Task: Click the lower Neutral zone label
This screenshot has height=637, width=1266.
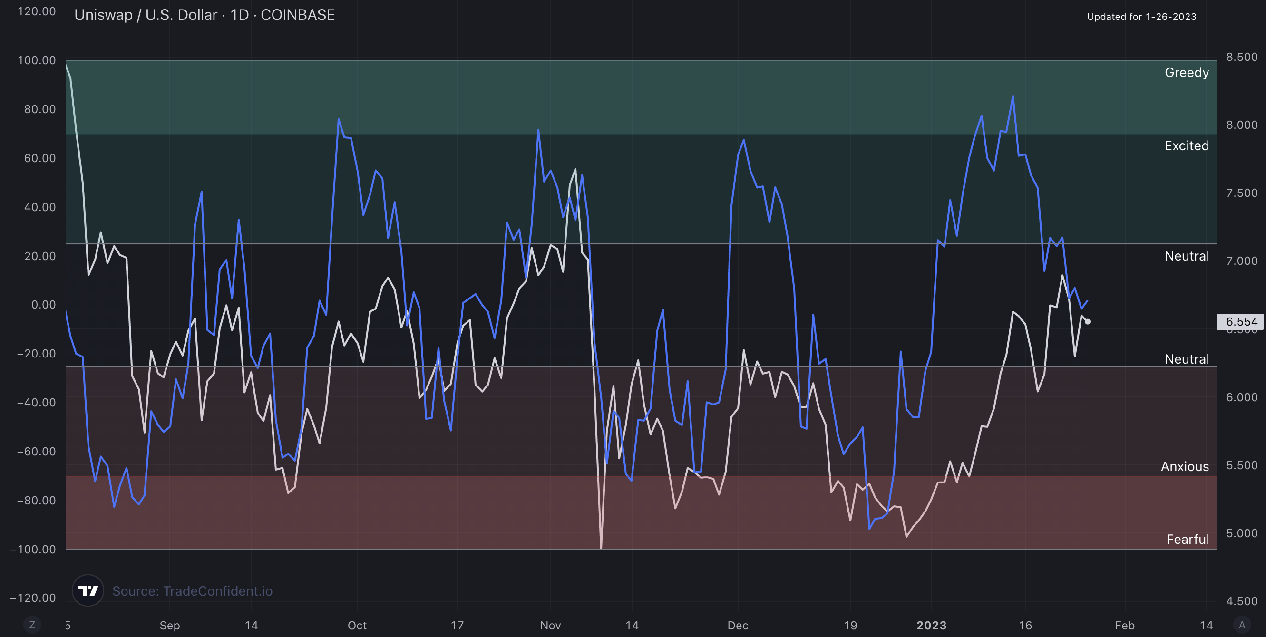Action: click(x=1187, y=359)
